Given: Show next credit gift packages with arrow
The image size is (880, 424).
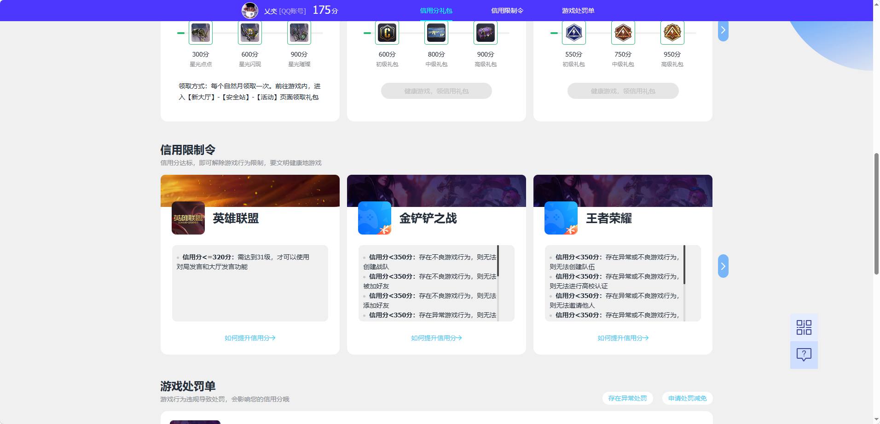Looking at the screenshot, I should tap(723, 30).
